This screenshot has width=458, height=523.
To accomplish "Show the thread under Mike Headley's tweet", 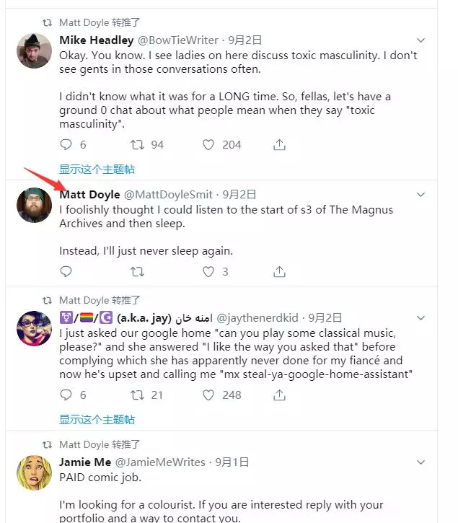I will click(97, 170).
